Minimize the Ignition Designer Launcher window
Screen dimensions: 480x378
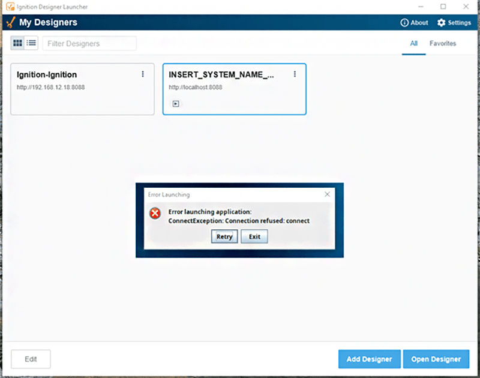(x=421, y=7)
